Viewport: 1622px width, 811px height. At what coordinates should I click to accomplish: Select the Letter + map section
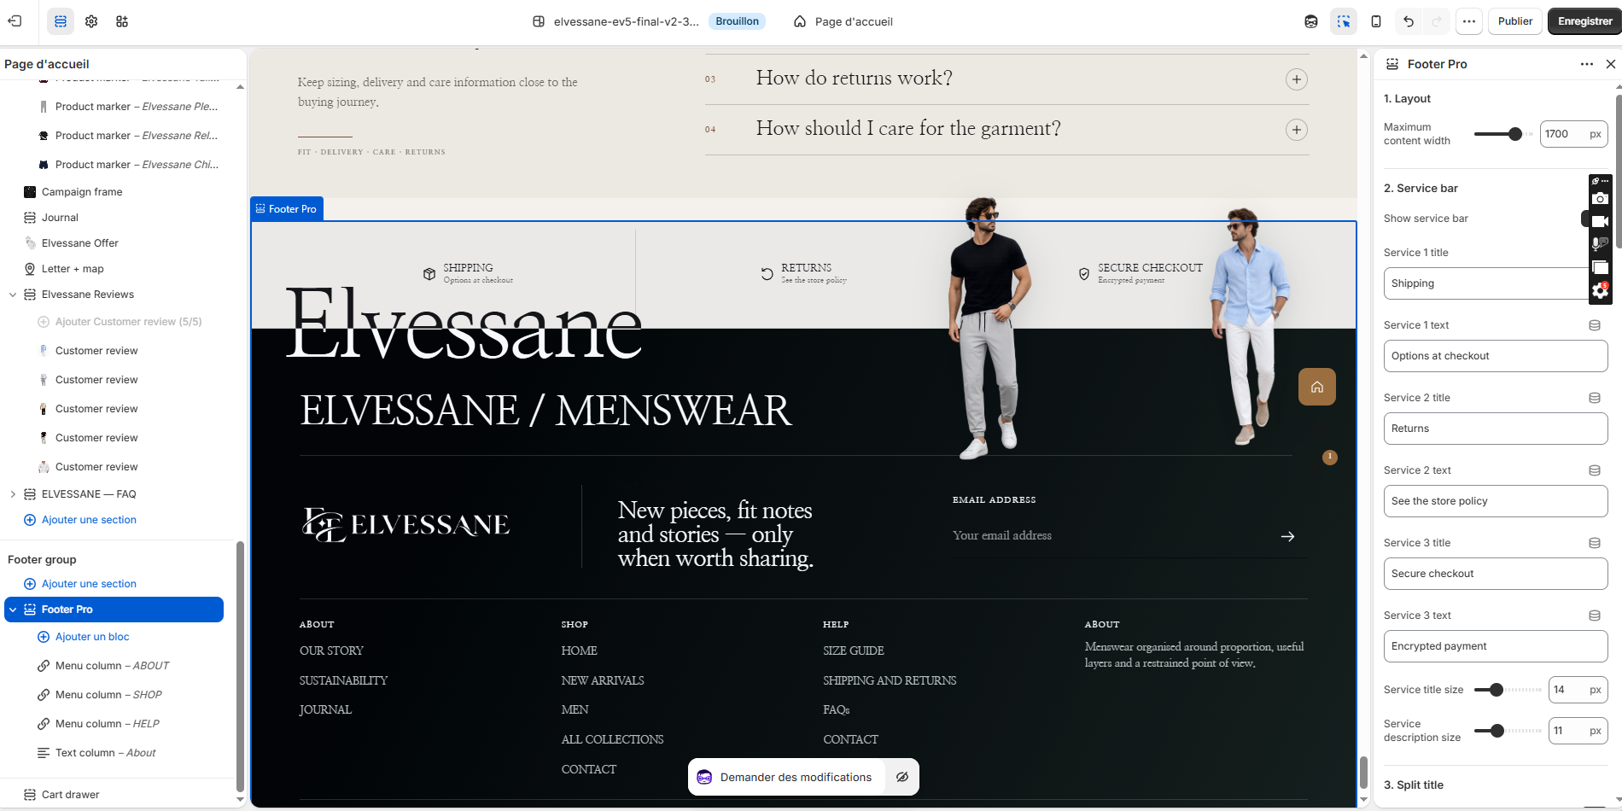(x=73, y=269)
